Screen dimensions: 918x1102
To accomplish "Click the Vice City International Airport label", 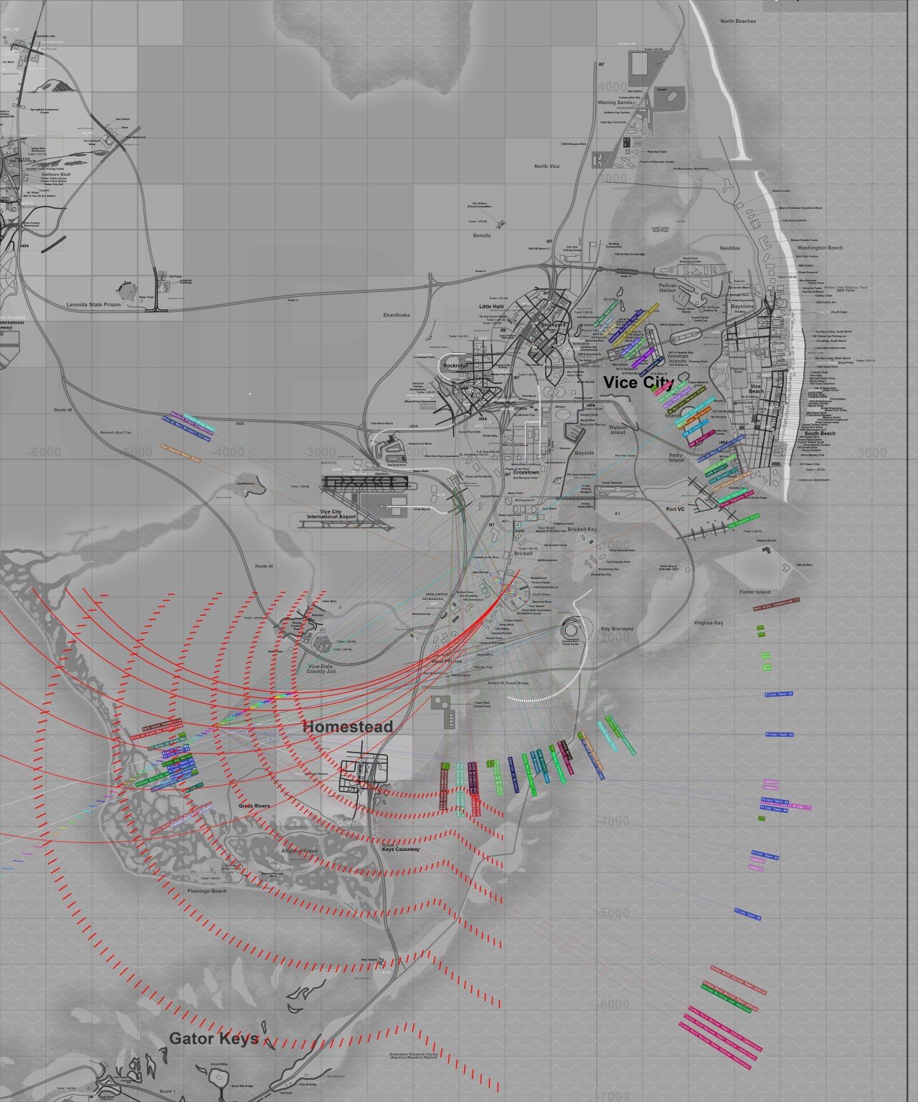I will point(331,514).
